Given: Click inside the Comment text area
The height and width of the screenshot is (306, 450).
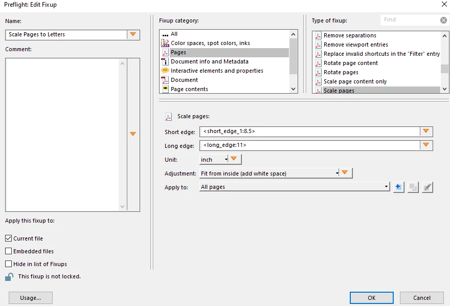Looking at the screenshot, I should pos(62,135).
